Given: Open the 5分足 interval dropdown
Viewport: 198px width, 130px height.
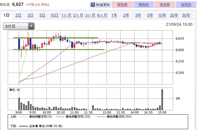Looking at the screenshot, I should tap(19, 26).
